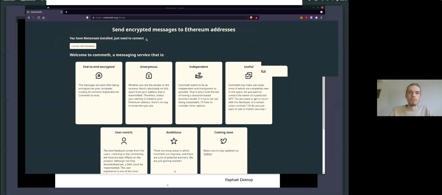Image resolution: width=442 pixels, height=195 pixels.
Task: Click the 'Independent' card heading
Action: [x=199, y=67]
